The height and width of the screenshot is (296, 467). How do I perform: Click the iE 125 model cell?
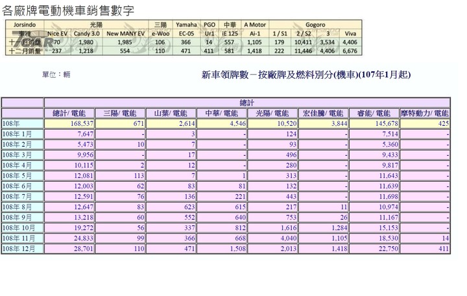tap(230, 33)
